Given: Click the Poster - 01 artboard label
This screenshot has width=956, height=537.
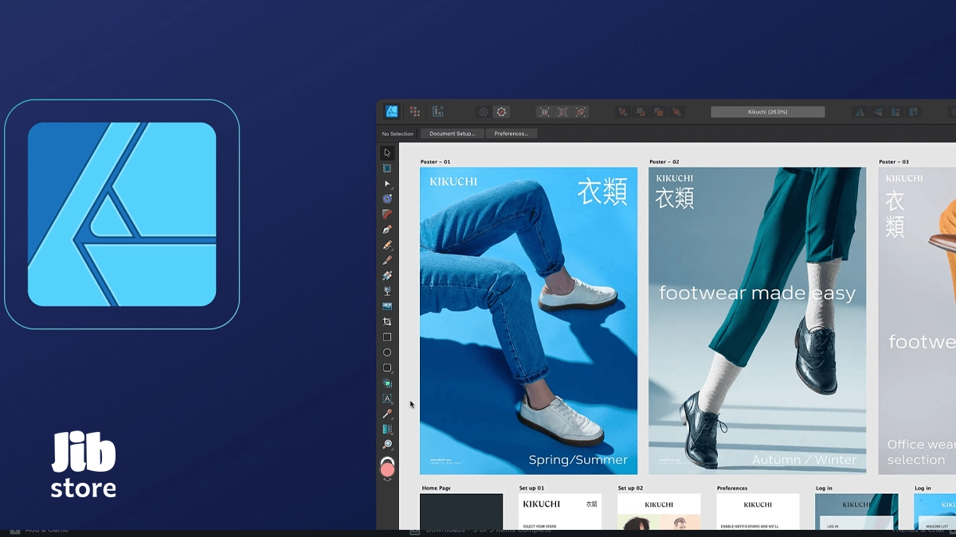Looking at the screenshot, I should 435,161.
